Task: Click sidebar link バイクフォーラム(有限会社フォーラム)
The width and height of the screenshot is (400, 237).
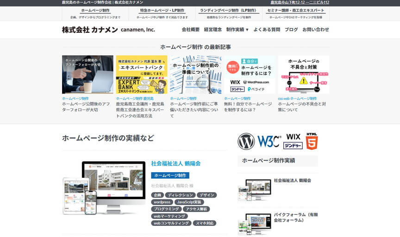Action: pos(296,218)
